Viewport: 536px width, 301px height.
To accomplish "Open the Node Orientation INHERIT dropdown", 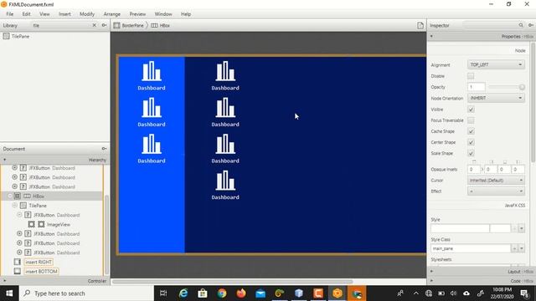I will pos(496,98).
